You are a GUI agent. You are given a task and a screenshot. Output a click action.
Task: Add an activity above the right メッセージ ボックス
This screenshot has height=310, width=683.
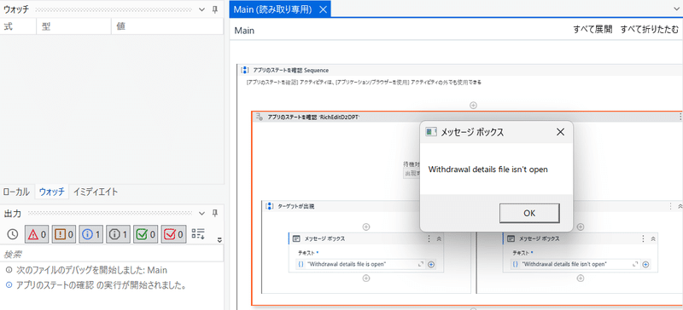(581, 227)
